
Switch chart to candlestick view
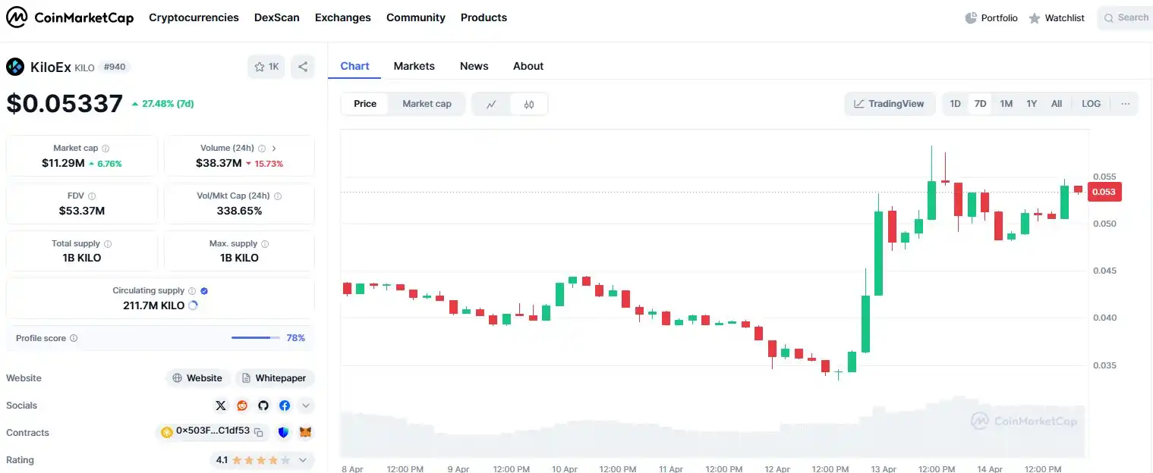point(529,104)
